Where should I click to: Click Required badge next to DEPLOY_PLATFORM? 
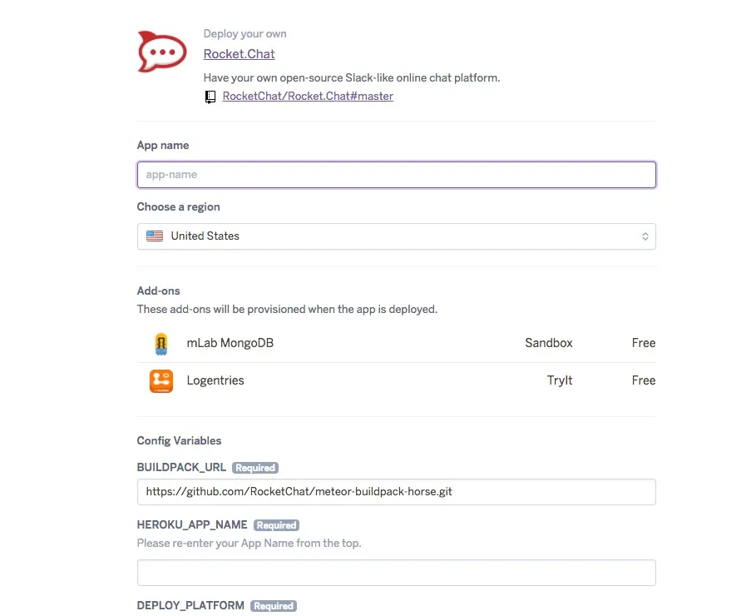point(274,606)
